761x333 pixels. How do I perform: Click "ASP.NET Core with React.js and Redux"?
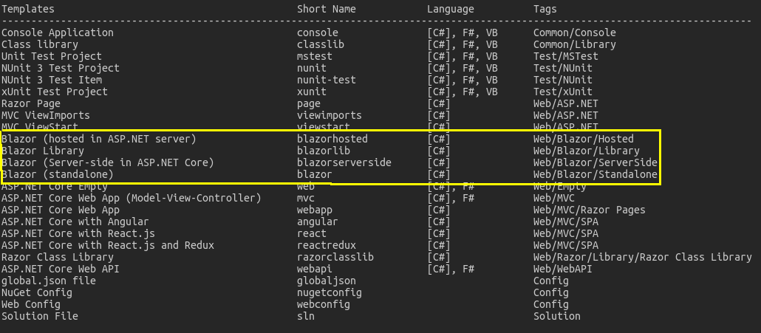click(108, 245)
